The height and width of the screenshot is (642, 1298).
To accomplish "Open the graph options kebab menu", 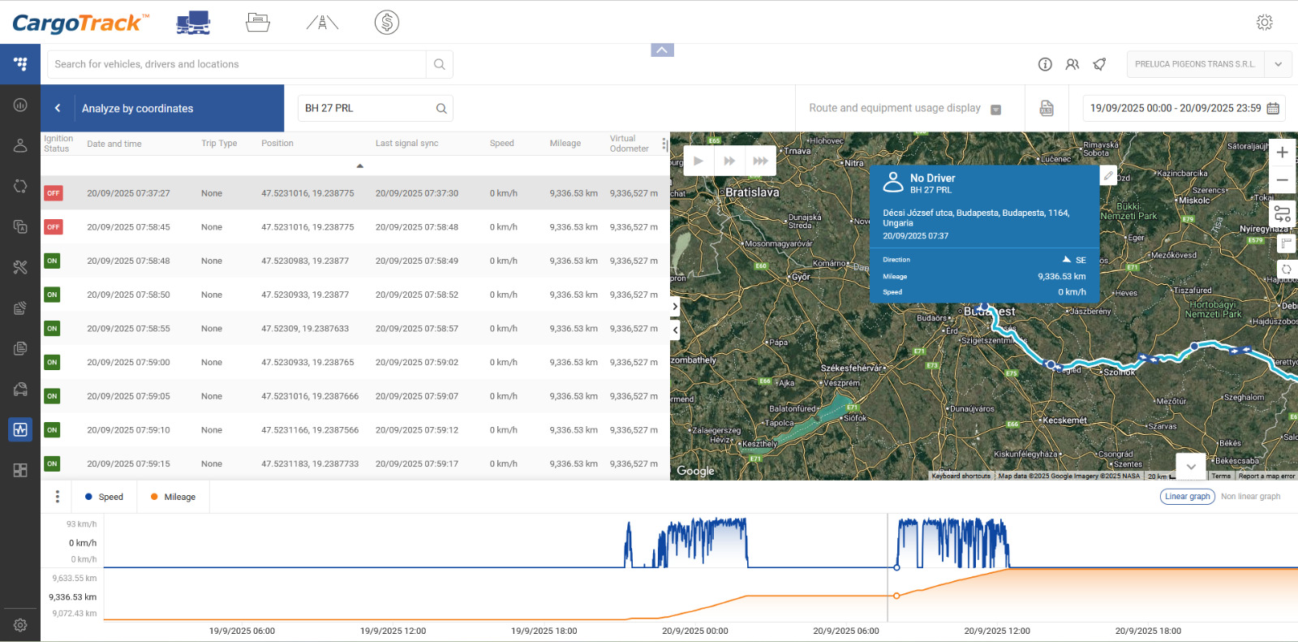I will pyautogui.click(x=57, y=497).
